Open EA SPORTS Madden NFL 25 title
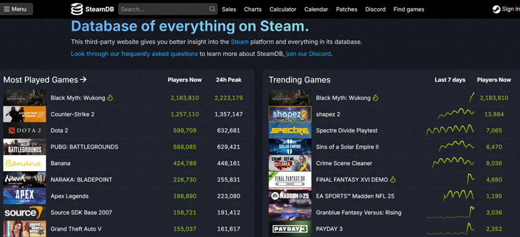 click(355, 196)
